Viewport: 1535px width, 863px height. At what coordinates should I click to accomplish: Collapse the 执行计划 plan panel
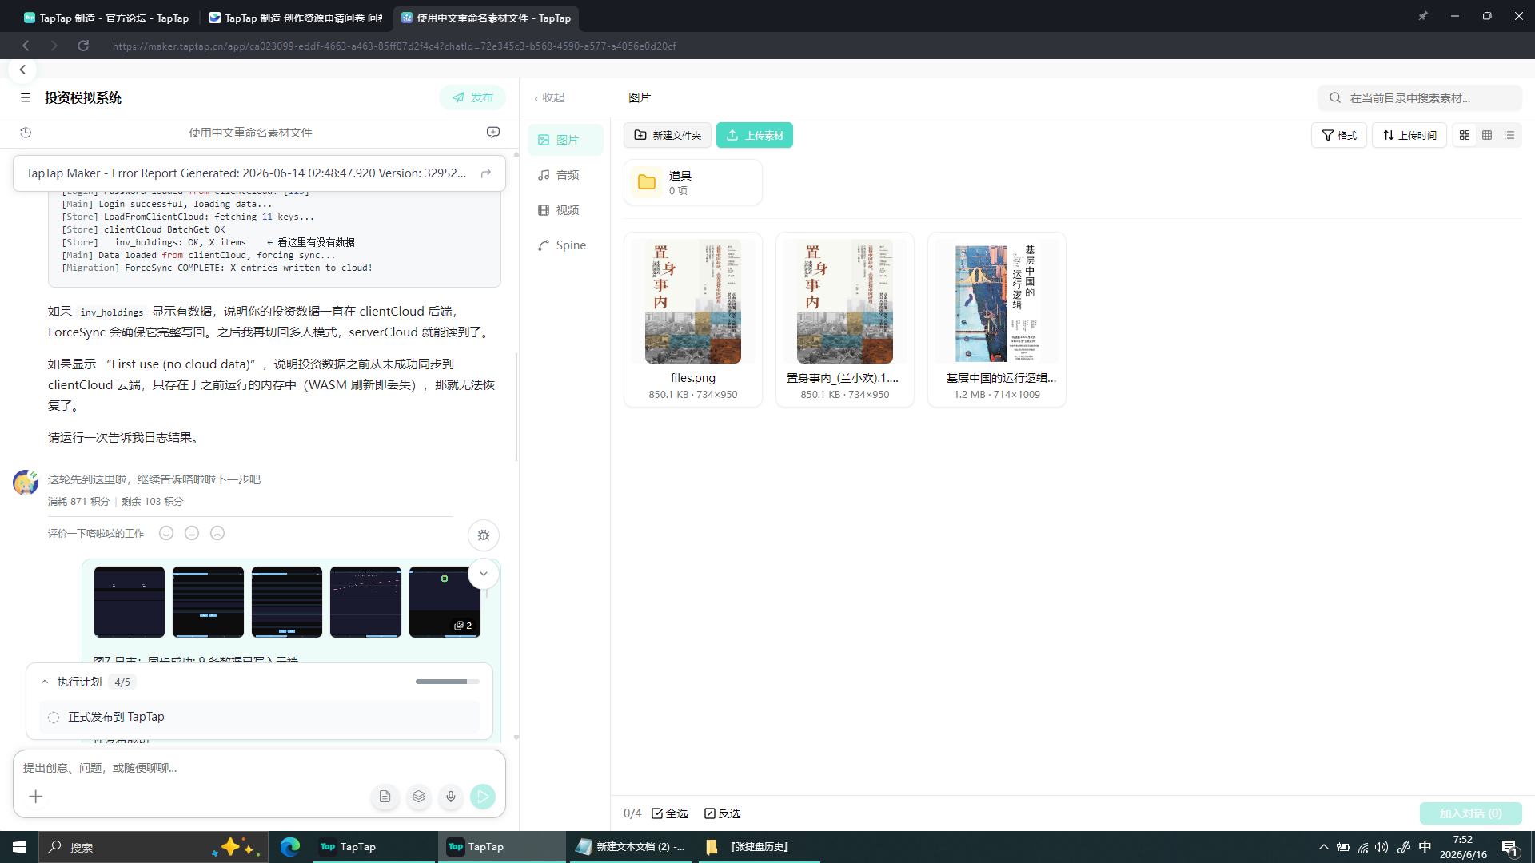[45, 682]
